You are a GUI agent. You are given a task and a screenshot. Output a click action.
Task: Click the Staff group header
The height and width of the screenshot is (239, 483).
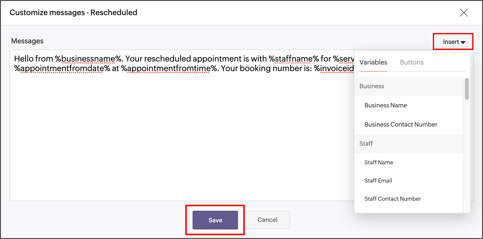tap(366, 144)
